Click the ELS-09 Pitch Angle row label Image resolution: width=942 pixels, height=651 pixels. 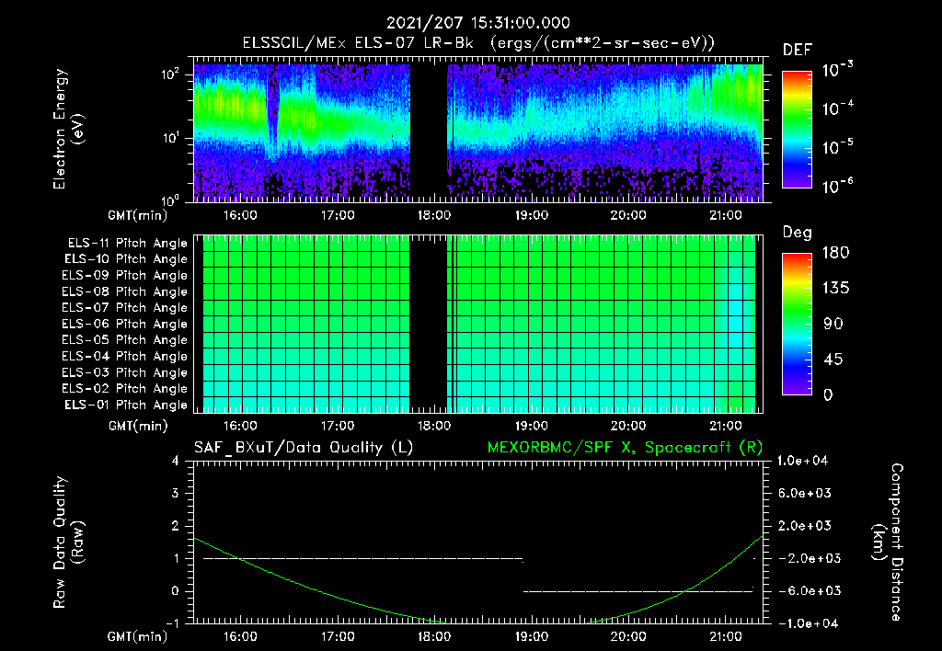point(125,276)
